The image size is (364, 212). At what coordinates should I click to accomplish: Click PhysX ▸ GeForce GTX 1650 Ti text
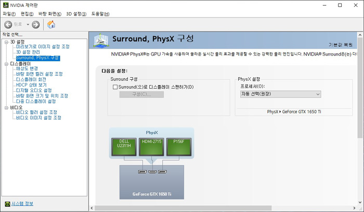pos(294,112)
